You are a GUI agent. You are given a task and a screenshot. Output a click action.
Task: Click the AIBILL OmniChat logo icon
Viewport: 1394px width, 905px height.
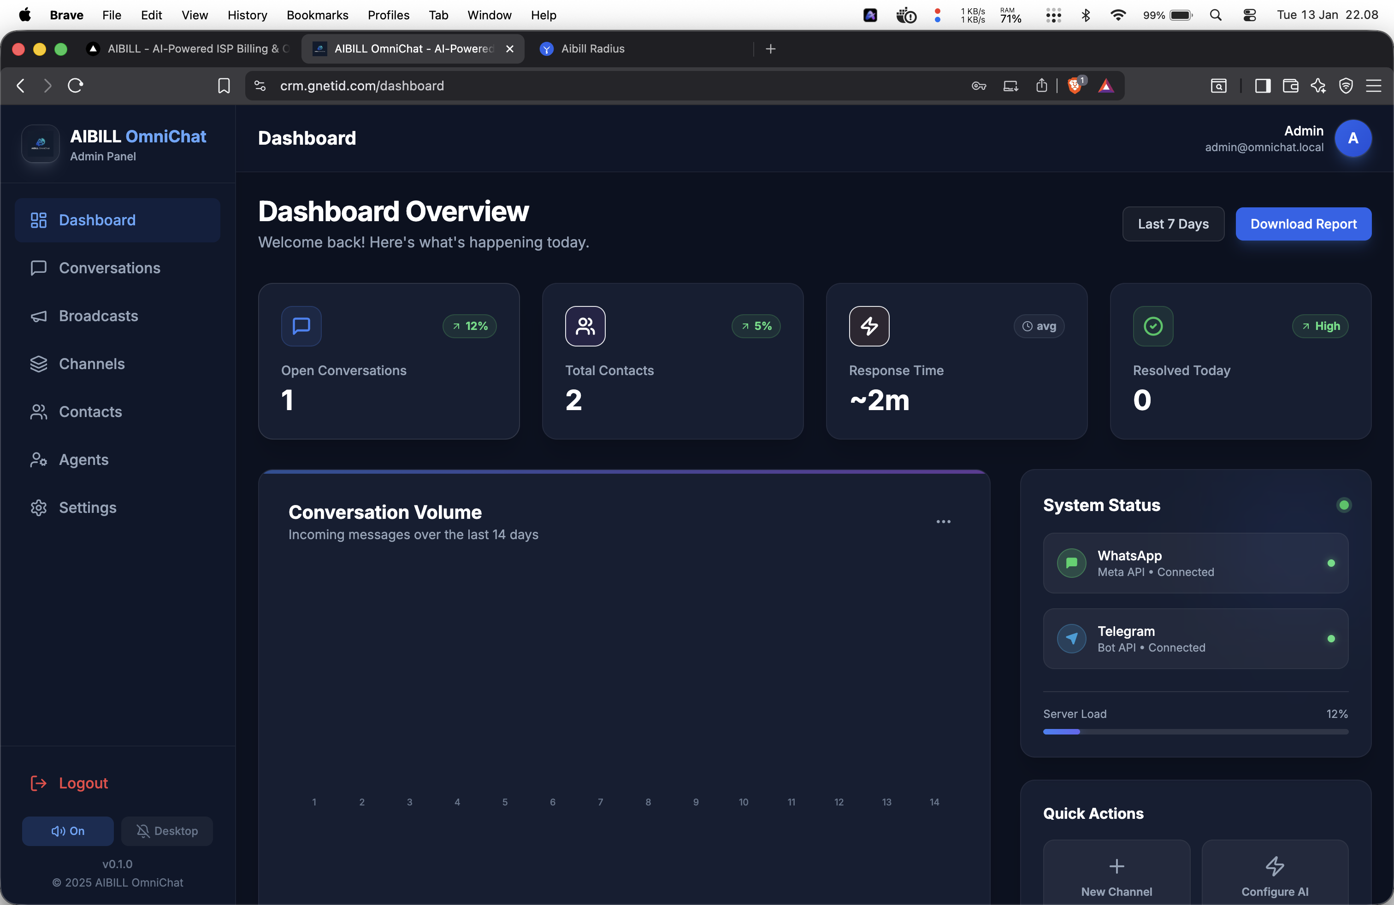41,143
